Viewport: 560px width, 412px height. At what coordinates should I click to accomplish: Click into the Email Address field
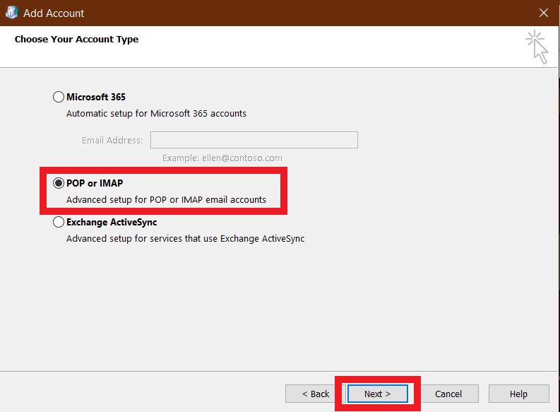point(254,140)
